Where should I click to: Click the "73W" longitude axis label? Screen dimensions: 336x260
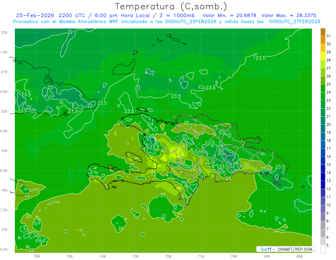click(135, 256)
